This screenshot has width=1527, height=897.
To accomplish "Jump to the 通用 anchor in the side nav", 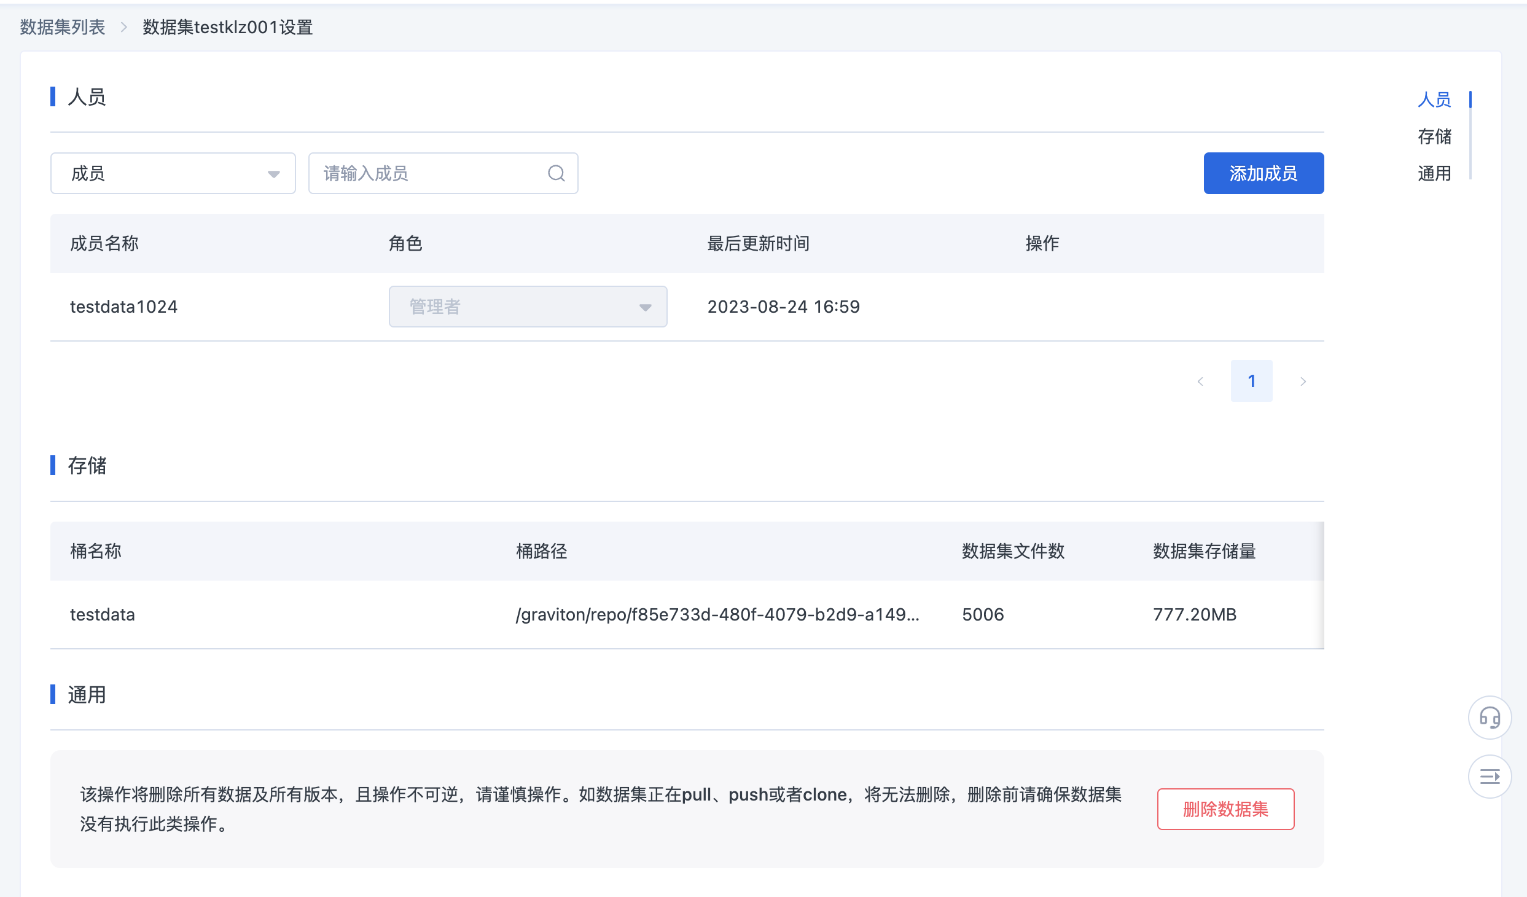I will coord(1434,173).
